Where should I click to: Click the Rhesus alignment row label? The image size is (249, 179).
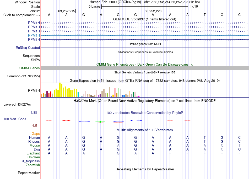click(34, 141)
